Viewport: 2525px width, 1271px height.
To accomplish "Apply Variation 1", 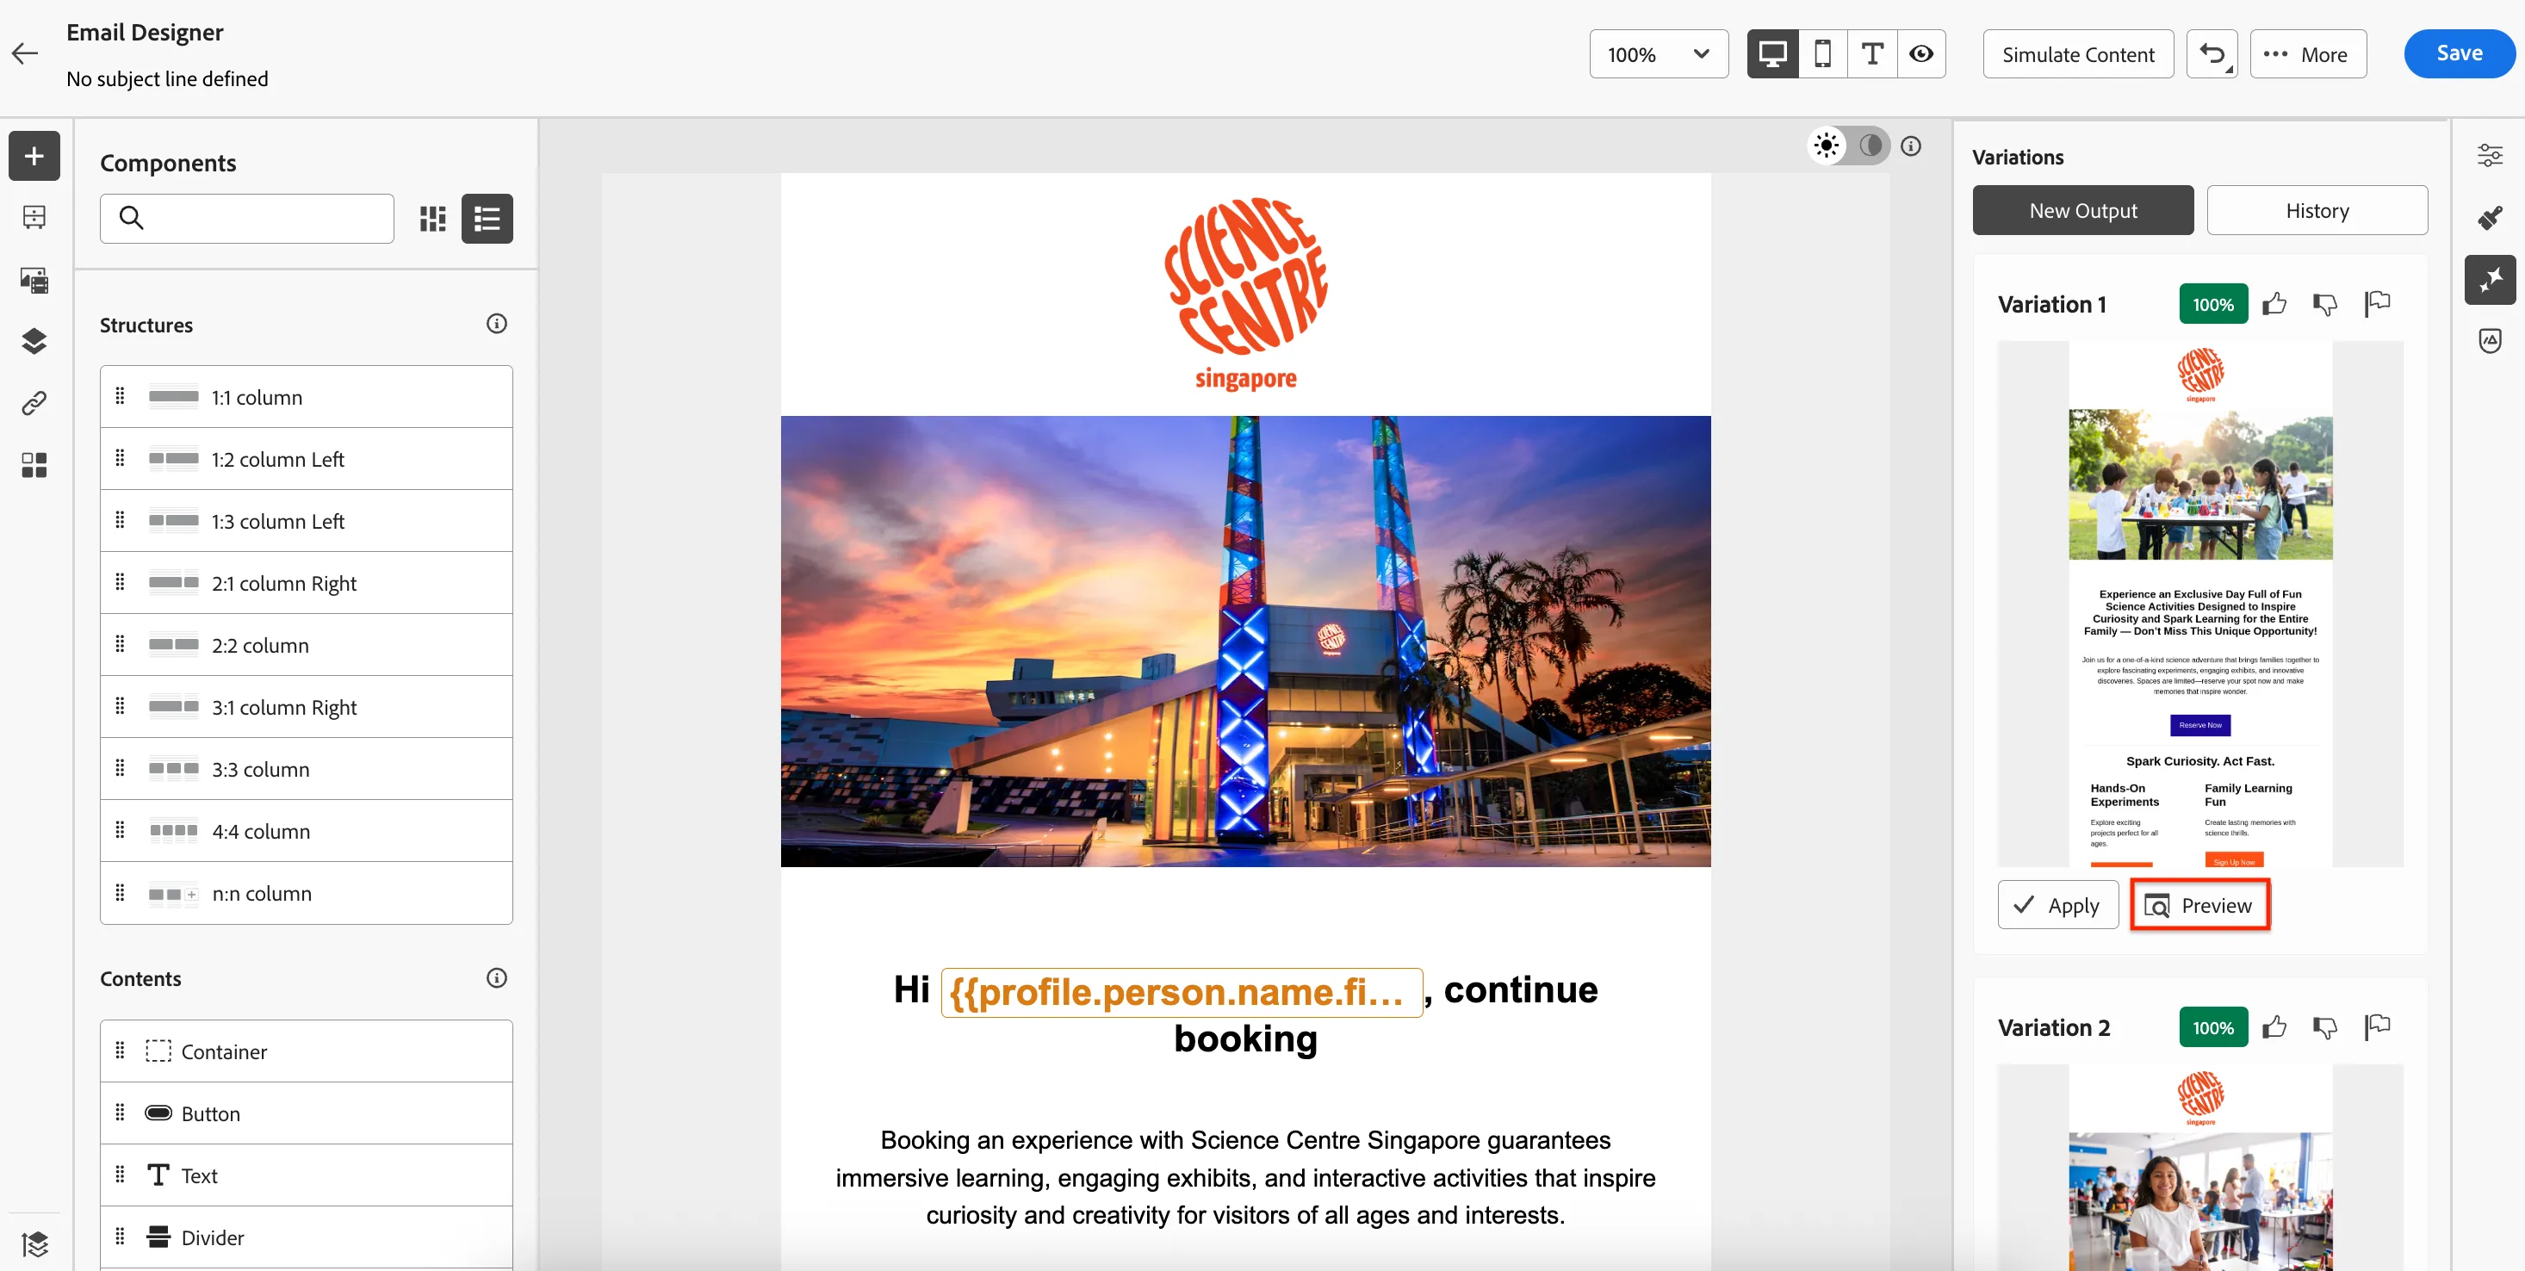I will (2057, 906).
